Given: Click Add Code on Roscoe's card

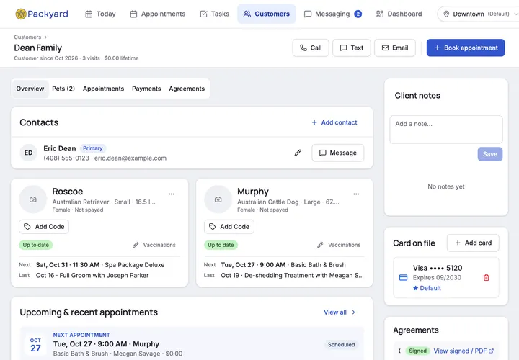Looking at the screenshot, I should (x=44, y=227).
